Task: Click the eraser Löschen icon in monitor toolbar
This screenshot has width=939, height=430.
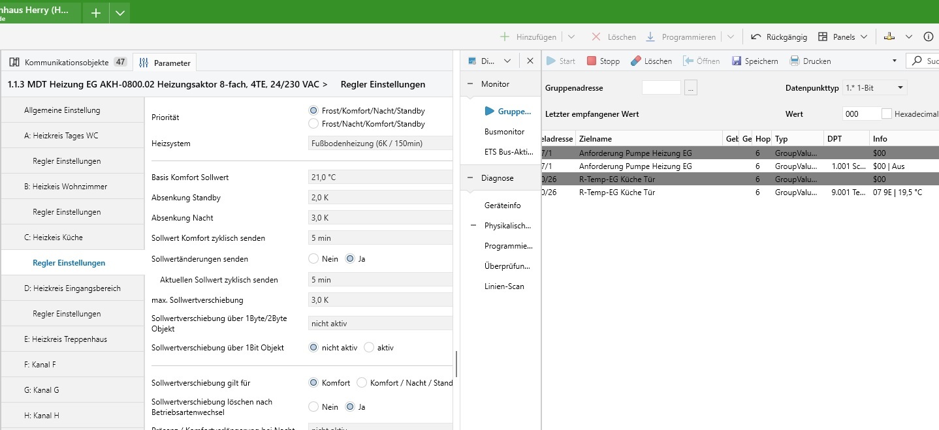Action: (x=635, y=61)
